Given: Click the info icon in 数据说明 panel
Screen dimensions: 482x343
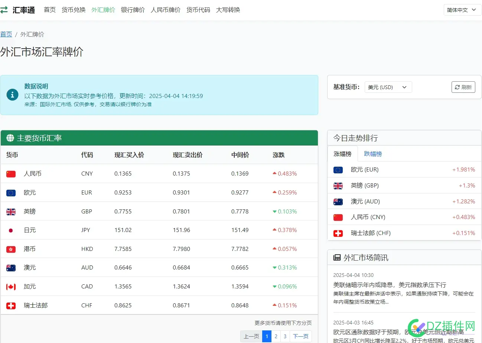Looking at the screenshot, I should (x=12, y=95).
